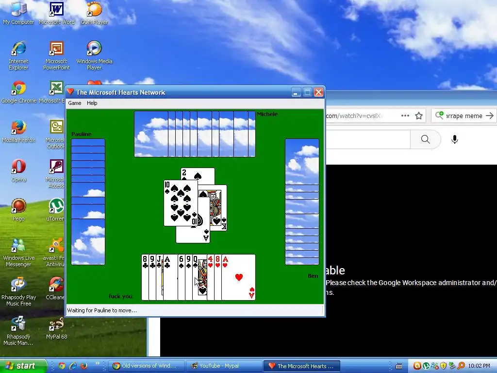Open Microsoft PowerPoint desktop shortcut
Screen dimensions: 497x373
(56, 55)
